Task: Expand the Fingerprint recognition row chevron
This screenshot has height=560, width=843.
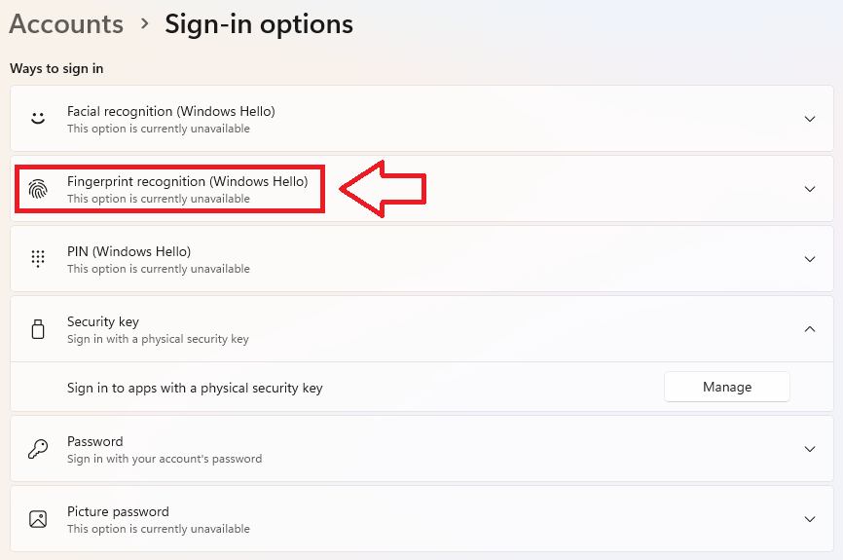Action: pos(809,189)
